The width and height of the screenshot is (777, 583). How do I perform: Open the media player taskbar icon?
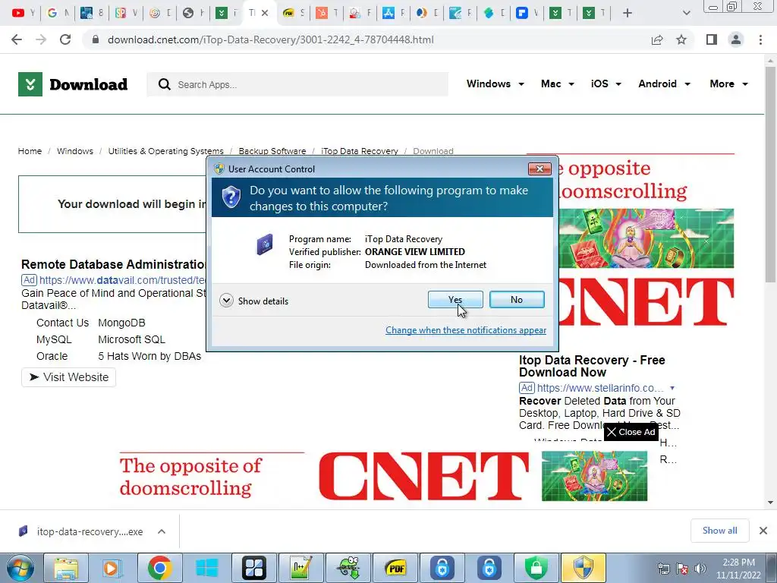pyautogui.click(x=112, y=568)
